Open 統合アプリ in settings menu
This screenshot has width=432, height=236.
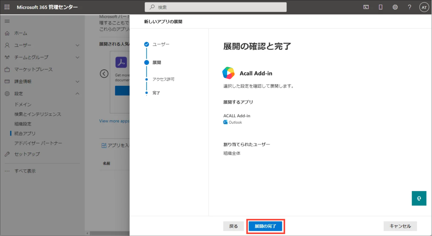25,133
